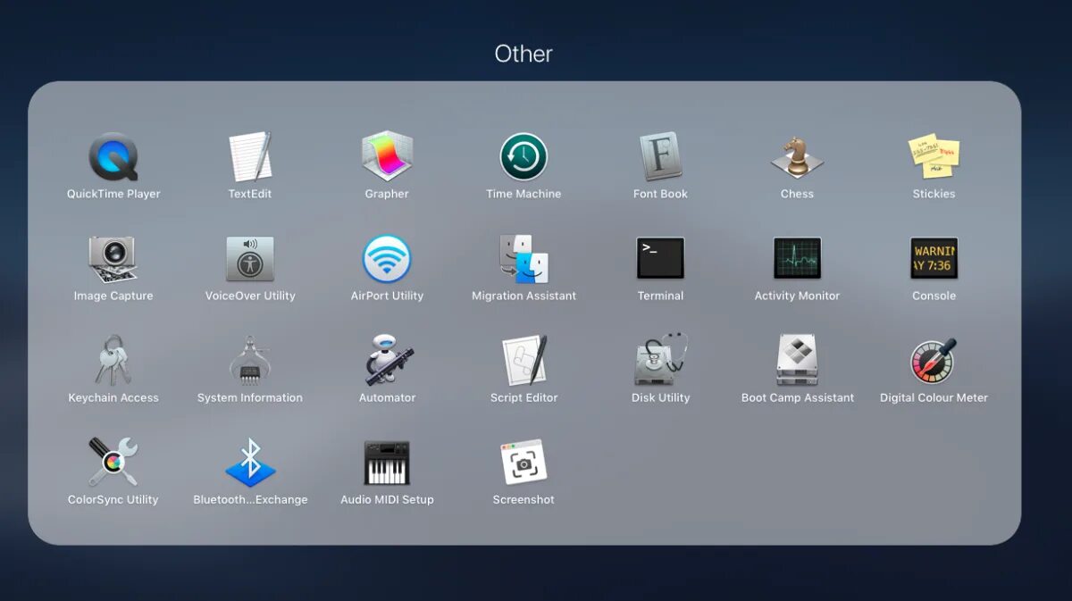The width and height of the screenshot is (1072, 601).
Task: Open the Screenshot app icon
Action: point(523,463)
